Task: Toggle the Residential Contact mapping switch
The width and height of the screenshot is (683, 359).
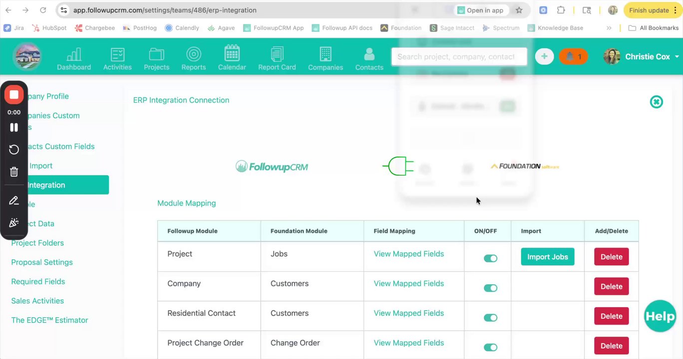Action: (x=490, y=318)
